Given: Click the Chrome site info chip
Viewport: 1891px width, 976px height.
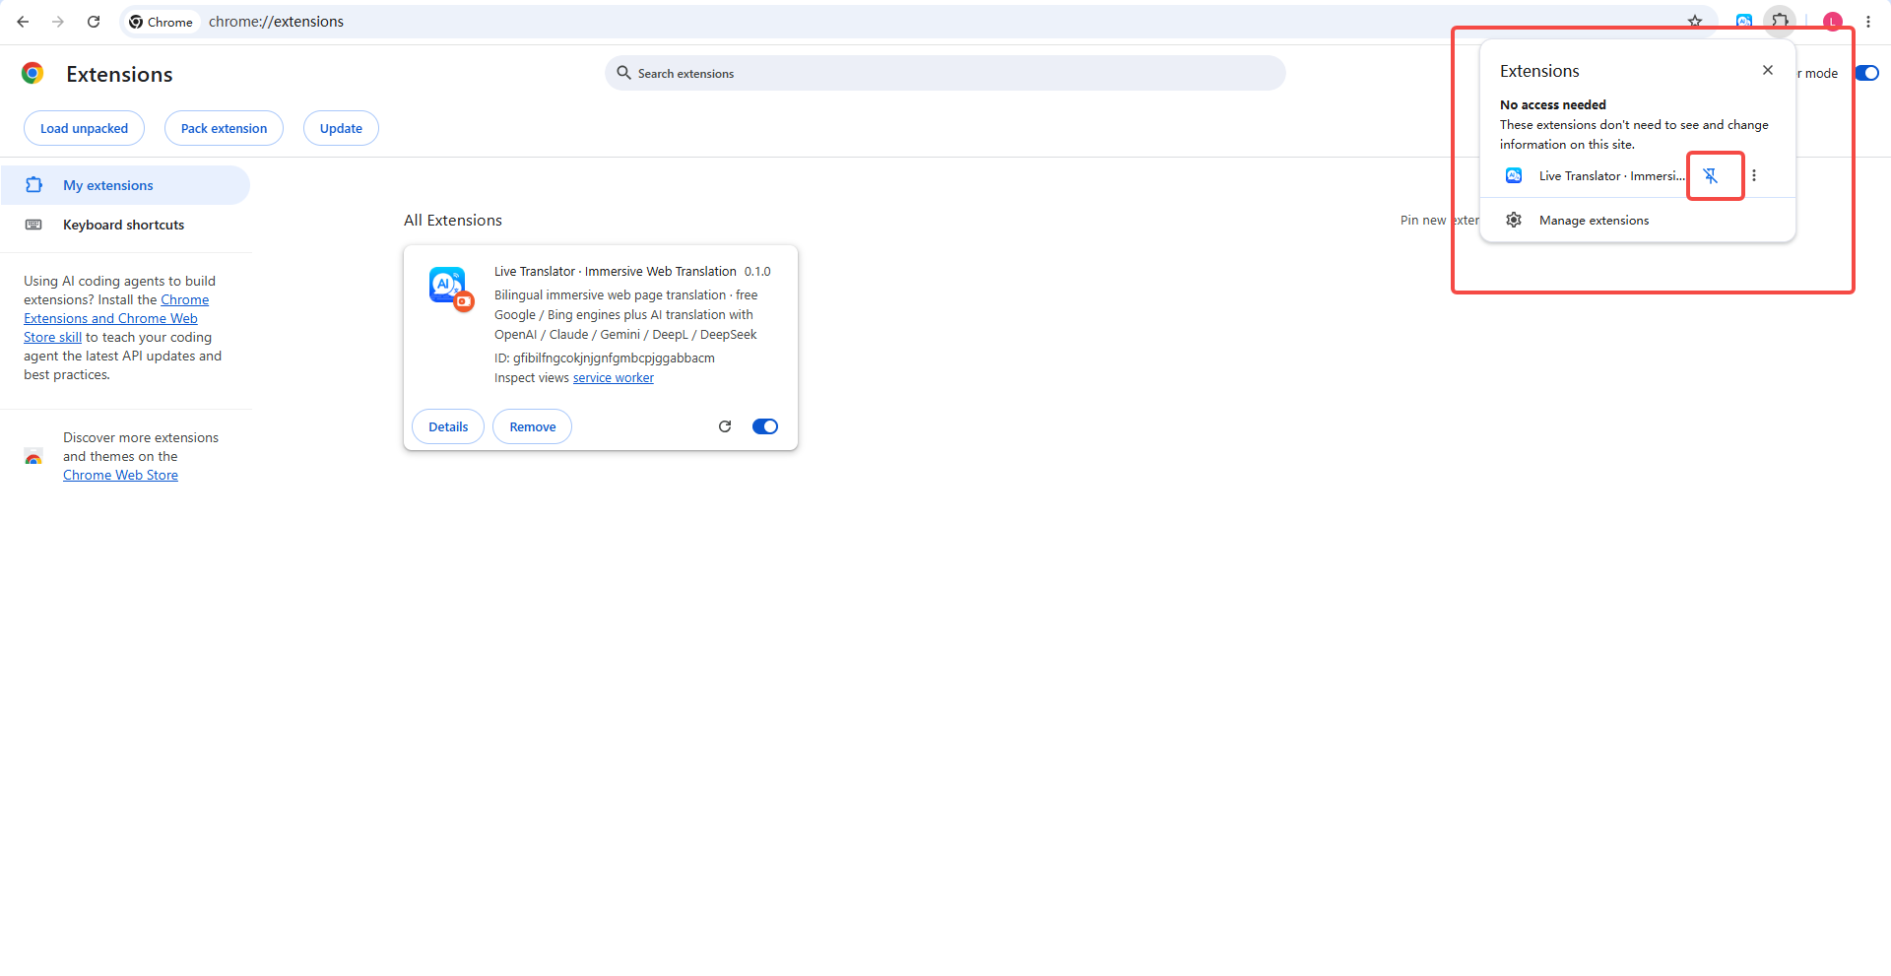Looking at the screenshot, I should point(162,22).
